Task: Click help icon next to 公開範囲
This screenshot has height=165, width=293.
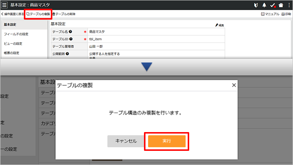Action: (x=67, y=54)
